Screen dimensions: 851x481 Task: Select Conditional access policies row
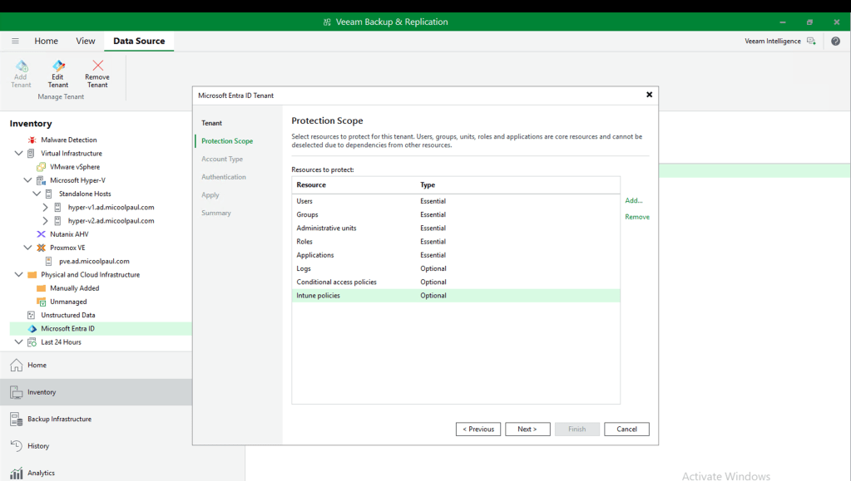pyautogui.click(x=456, y=282)
